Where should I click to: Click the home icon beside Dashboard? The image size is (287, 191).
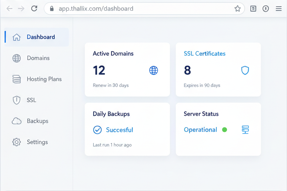(x=17, y=37)
